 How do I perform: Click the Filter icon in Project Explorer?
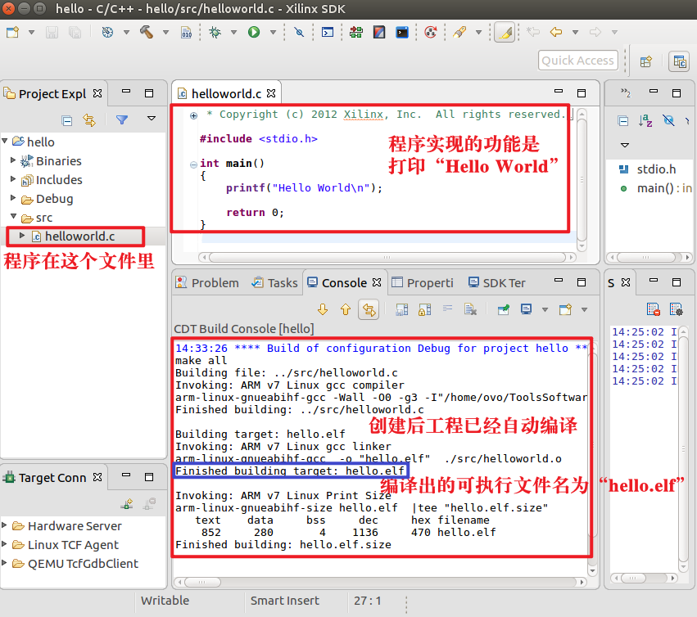coord(122,120)
